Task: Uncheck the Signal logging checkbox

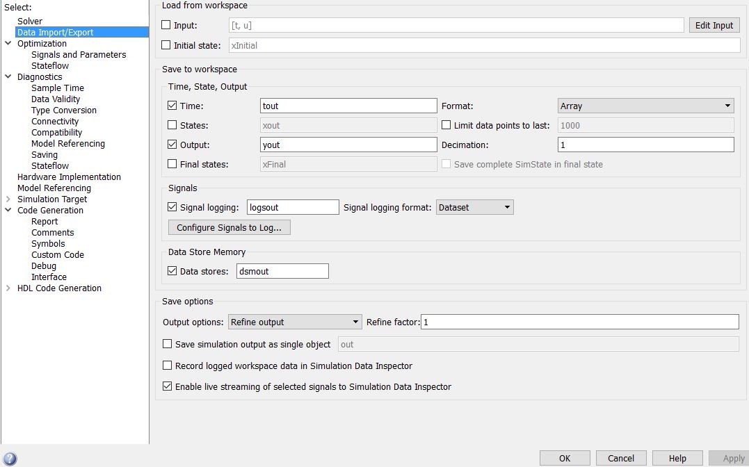Action: [x=172, y=207]
